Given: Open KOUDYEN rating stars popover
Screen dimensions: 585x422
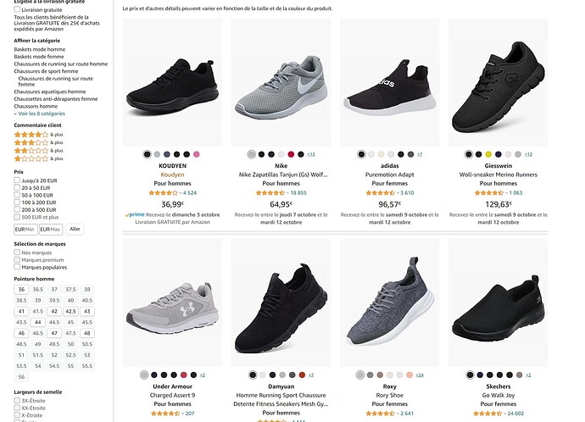Looking at the screenshot, I should click(164, 193).
